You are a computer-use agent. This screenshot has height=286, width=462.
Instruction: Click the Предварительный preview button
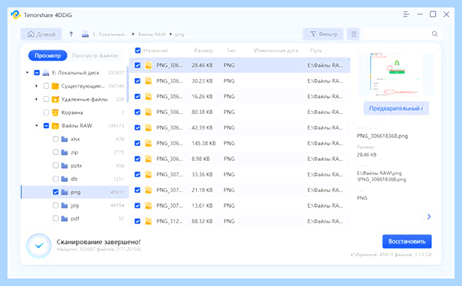coord(396,109)
